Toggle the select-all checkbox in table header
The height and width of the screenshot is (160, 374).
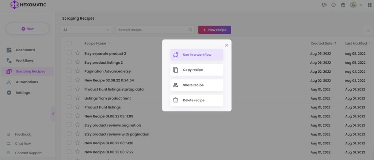[69, 43]
